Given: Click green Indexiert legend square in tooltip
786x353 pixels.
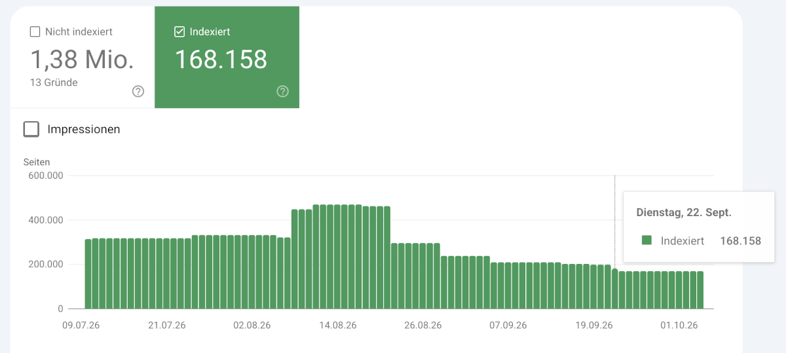Looking at the screenshot, I should (646, 240).
